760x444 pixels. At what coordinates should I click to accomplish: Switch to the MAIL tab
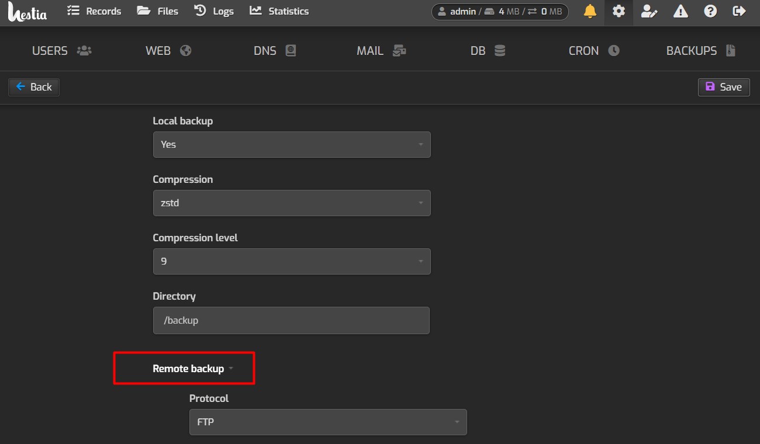[381, 51]
